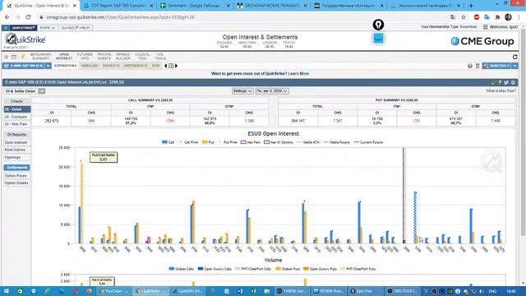Click the Chrome extensions puzzle icon
The image size is (526, 296).
pyautogui.click(x=497, y=17)
